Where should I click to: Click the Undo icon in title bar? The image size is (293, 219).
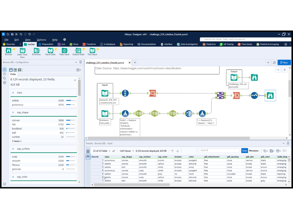30,34
